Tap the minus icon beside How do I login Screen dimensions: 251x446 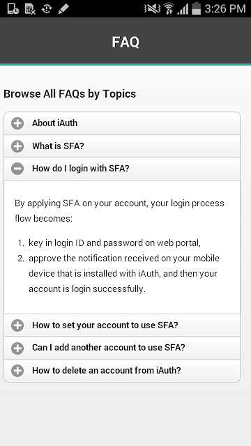17,169
